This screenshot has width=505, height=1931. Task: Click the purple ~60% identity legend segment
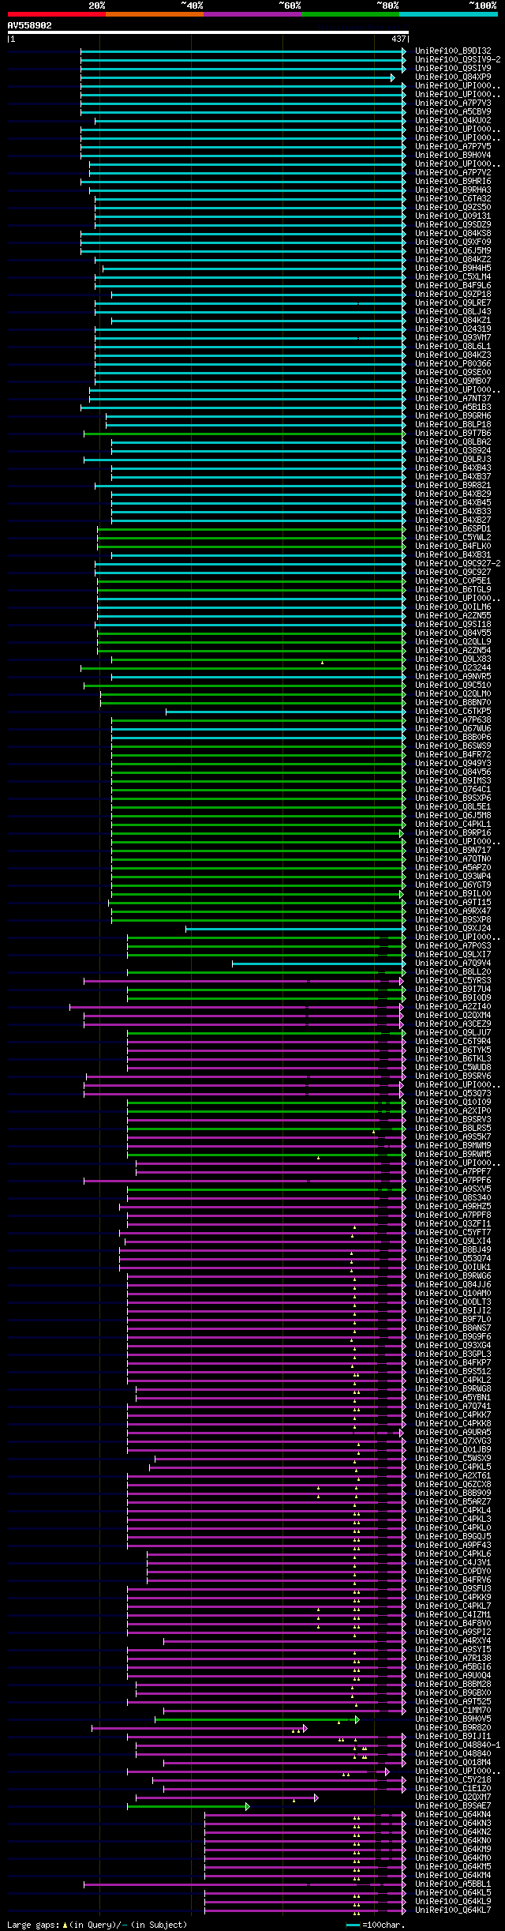point(252,14)
